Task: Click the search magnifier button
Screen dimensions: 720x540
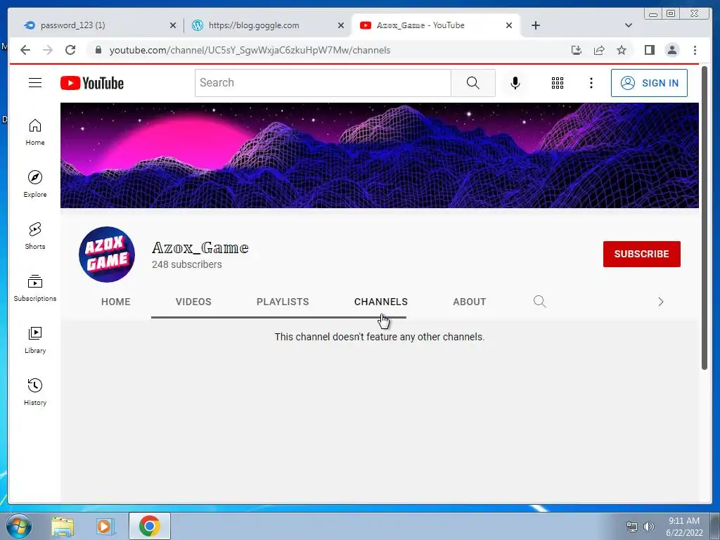Action: tap(473, 83)
